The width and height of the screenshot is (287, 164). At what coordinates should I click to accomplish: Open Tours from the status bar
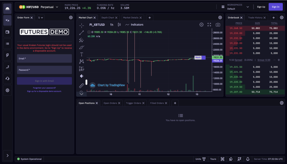pyautogui.click(x=213, y=159)
